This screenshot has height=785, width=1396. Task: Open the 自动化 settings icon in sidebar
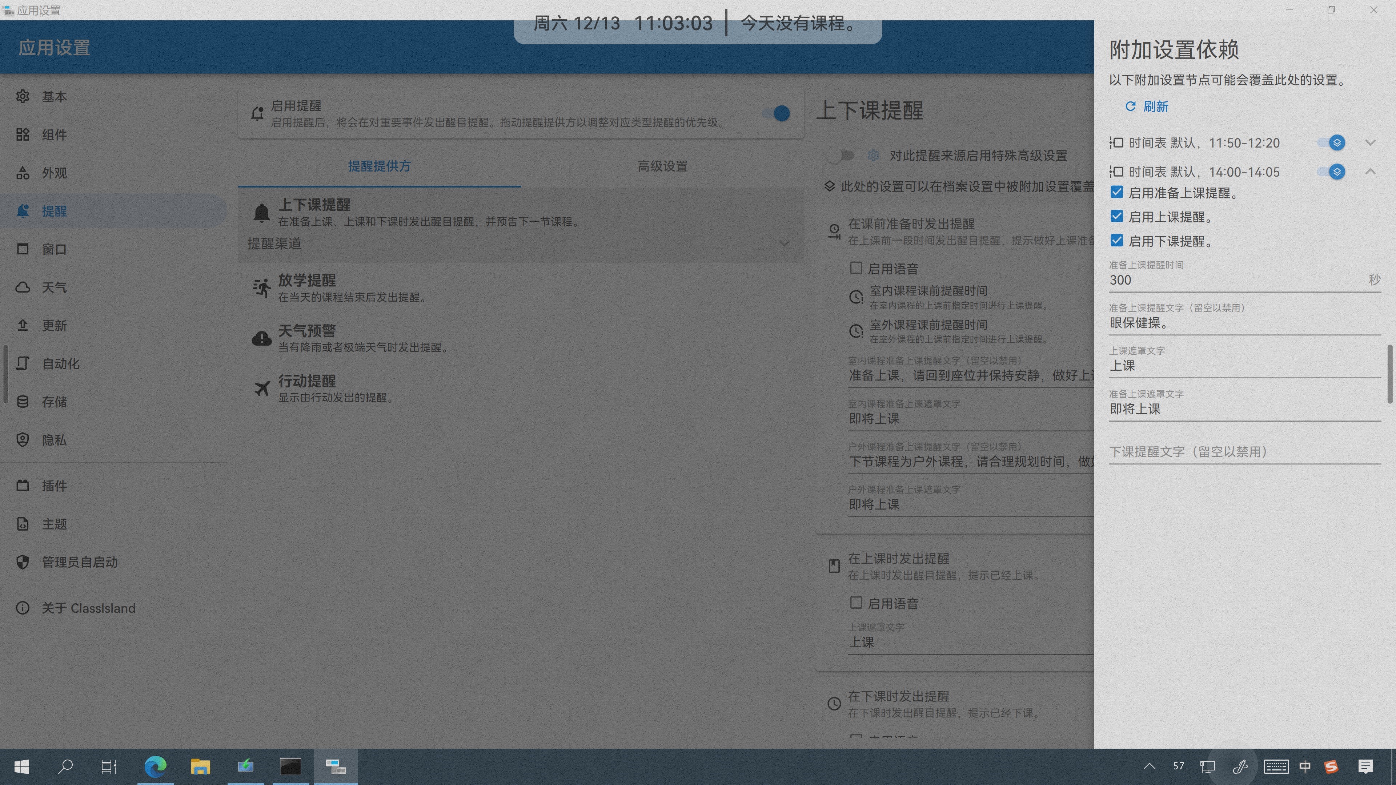point(22,363)
